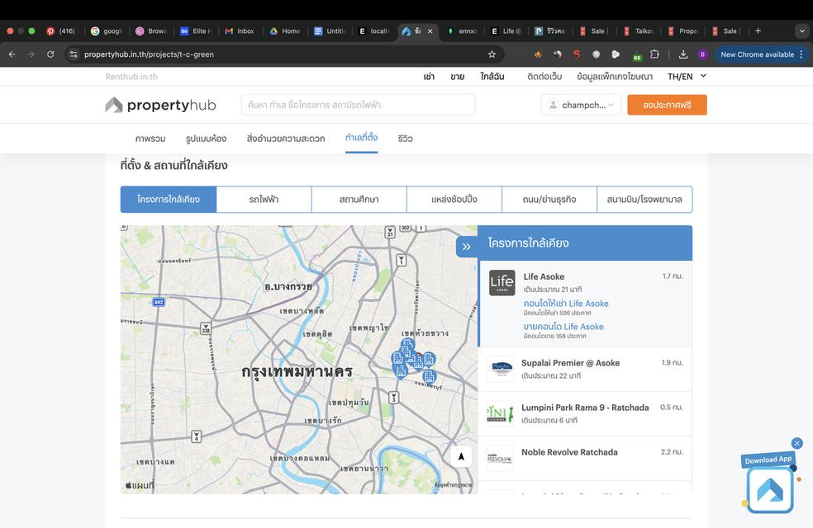Click the Download App house icon
This screenshot has width=813, height=528.
tap(770, 490)
